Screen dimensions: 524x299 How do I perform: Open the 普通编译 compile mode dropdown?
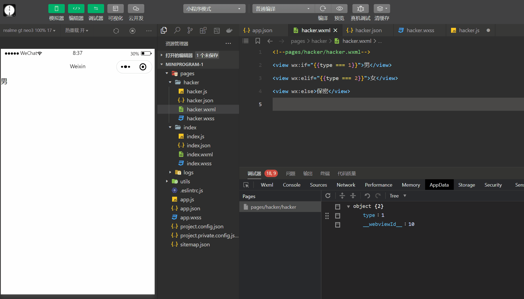(x=283, y=9)
